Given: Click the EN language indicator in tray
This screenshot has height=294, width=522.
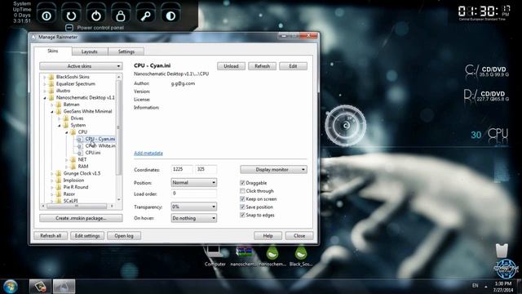Looking at the screenshot, I should point(475,285).
